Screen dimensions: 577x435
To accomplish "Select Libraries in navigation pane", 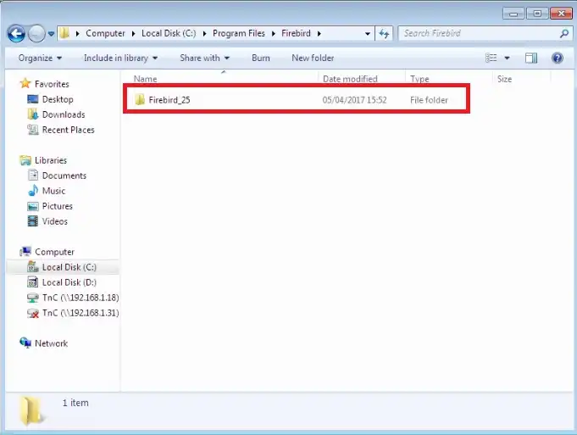I will (x=51, y=160).
